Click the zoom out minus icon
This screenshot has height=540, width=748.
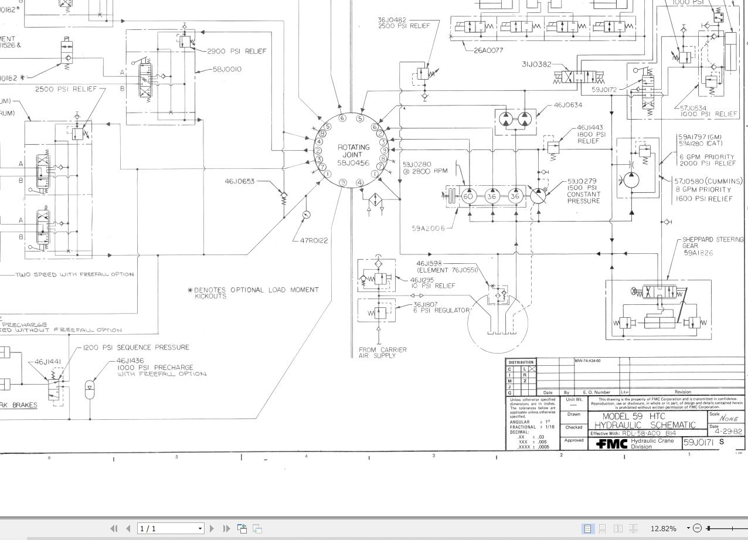(x=698, y=528)
